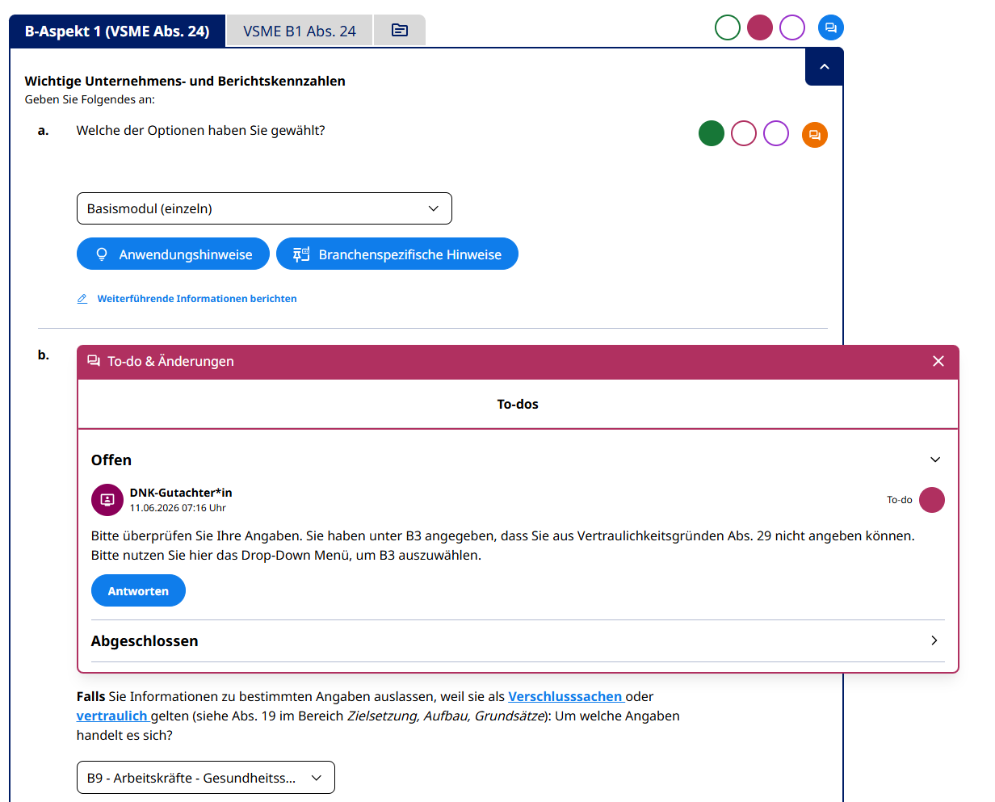
Task: Click the To-do label beside the crimson circle
Action: pyautogui.click(x=900, y=500)
